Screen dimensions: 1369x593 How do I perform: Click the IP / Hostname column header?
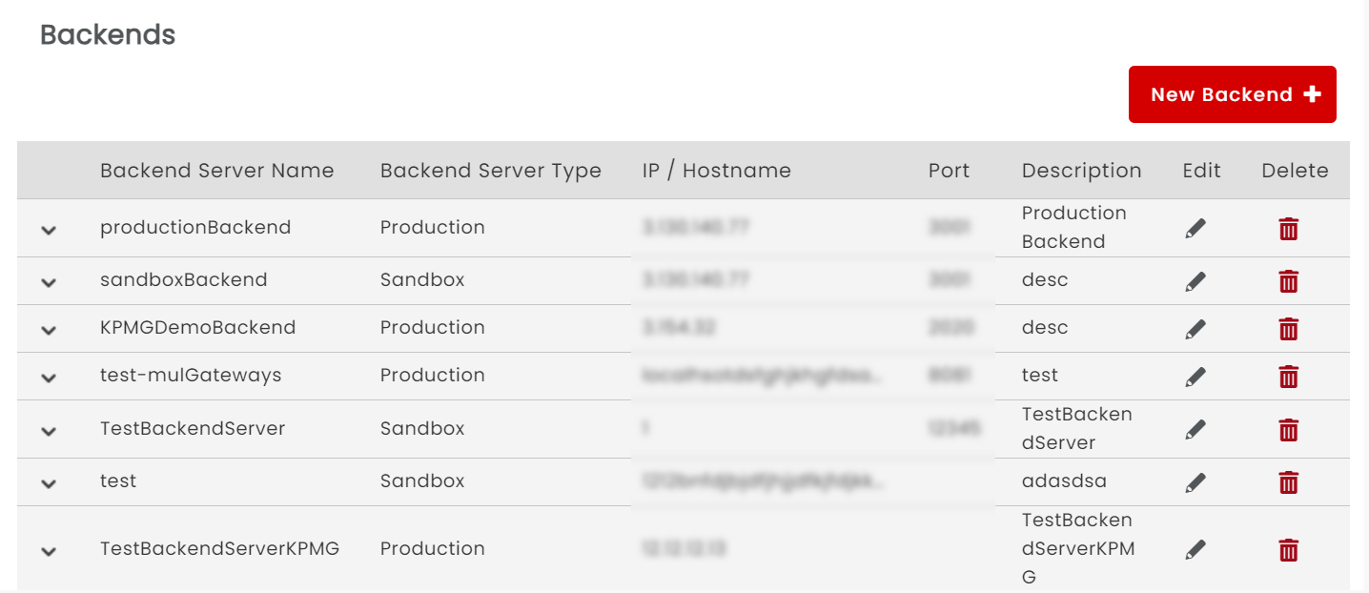717,171
